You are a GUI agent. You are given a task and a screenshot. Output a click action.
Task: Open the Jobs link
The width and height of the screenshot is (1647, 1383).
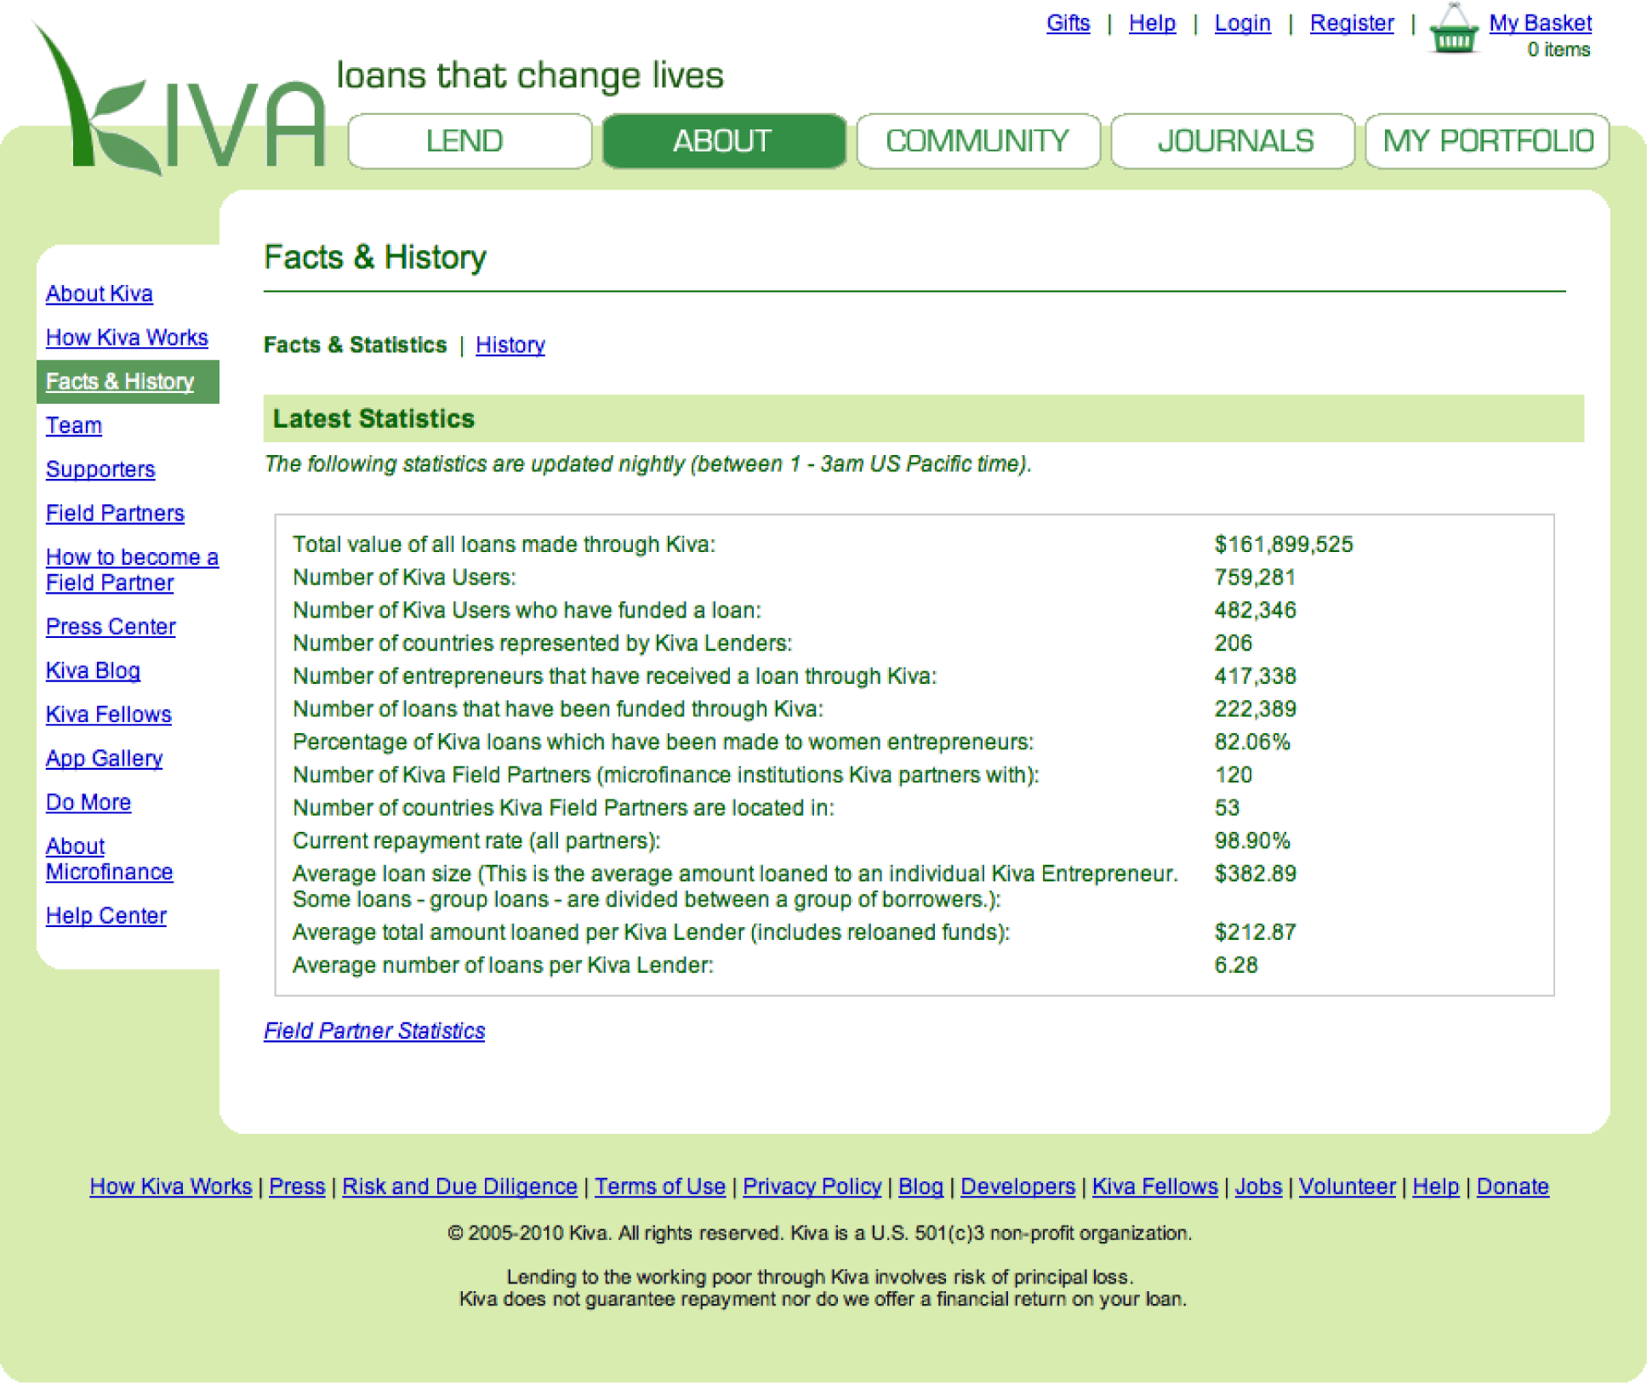click(1258, 1187)
